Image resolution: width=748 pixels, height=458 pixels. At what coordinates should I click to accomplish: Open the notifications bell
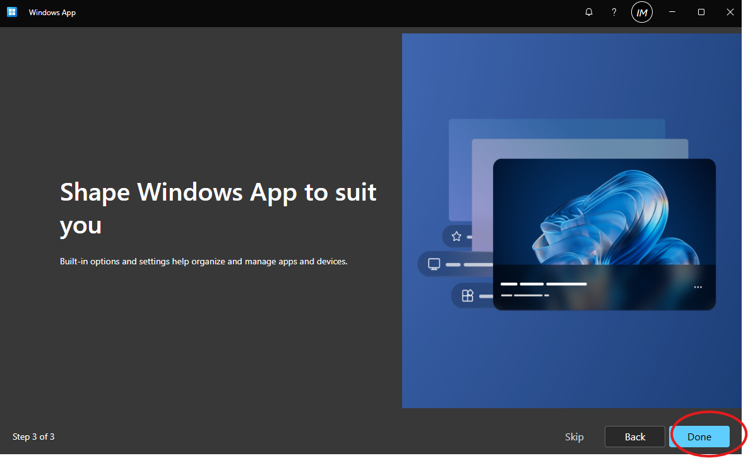pos(589,12)
